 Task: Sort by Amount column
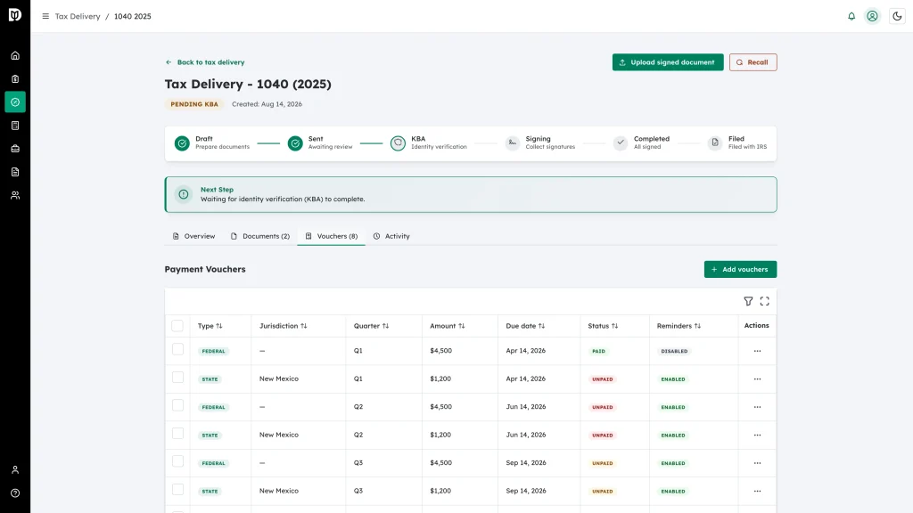(x=448, y=326)
